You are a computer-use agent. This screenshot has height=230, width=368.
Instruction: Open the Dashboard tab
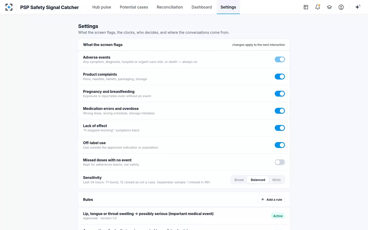pos(202,7)
